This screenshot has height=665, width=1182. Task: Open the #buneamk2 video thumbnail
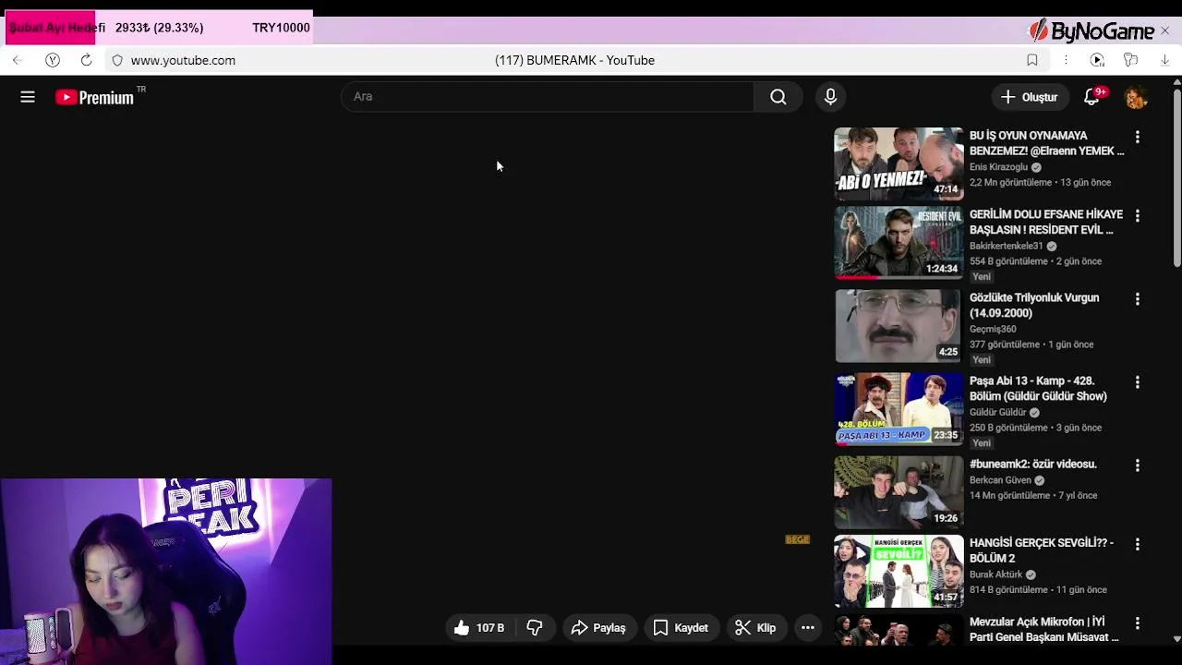click(899, 492)
